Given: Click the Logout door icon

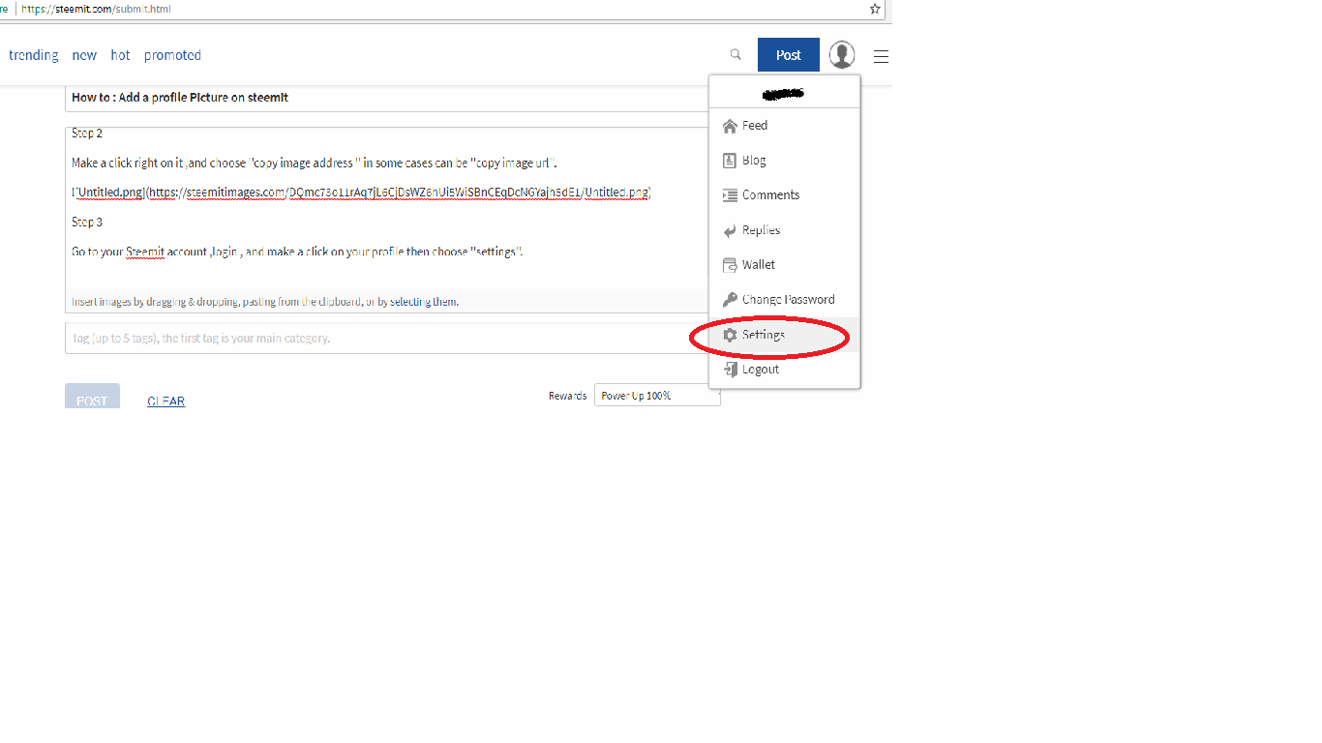Looking at the screenshot, I should click(730, 370).
